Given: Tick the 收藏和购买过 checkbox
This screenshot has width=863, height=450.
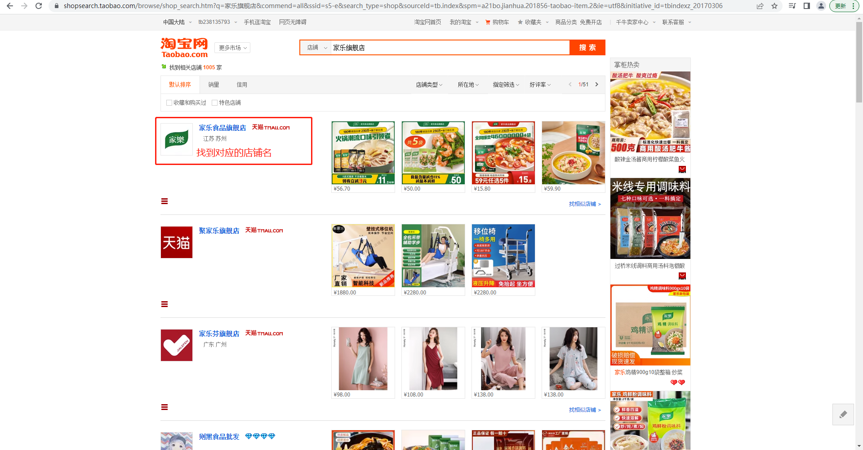Looking at the screenshot, I should 169,102.
